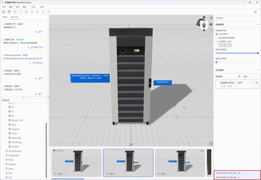Open the 文件 menu

tap(4, 7)
